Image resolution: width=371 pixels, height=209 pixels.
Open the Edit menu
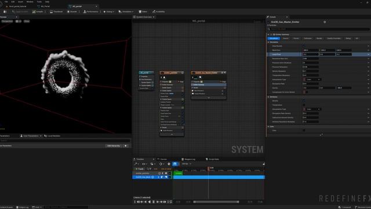[13, 2]
